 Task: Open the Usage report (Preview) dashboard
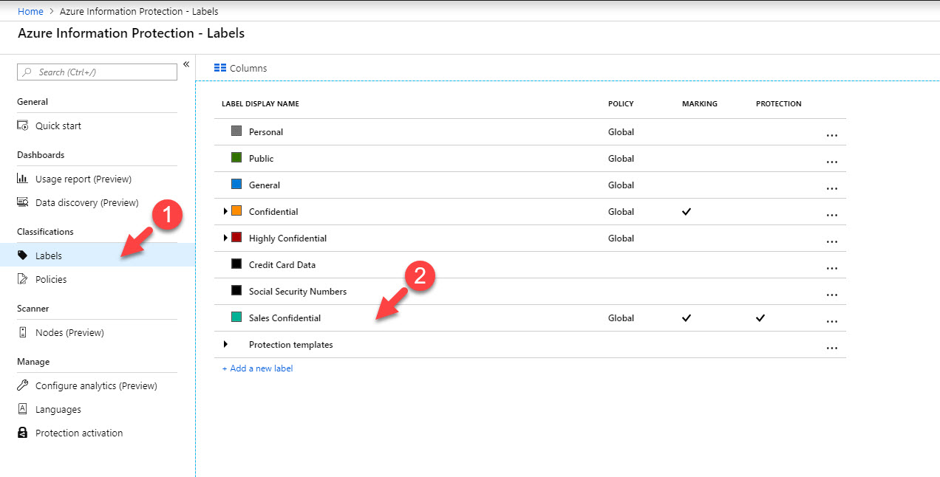point(84,179)
